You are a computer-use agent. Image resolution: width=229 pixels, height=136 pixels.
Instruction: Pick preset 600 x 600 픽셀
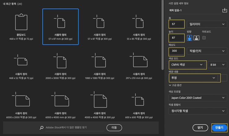tap(139, 105)
